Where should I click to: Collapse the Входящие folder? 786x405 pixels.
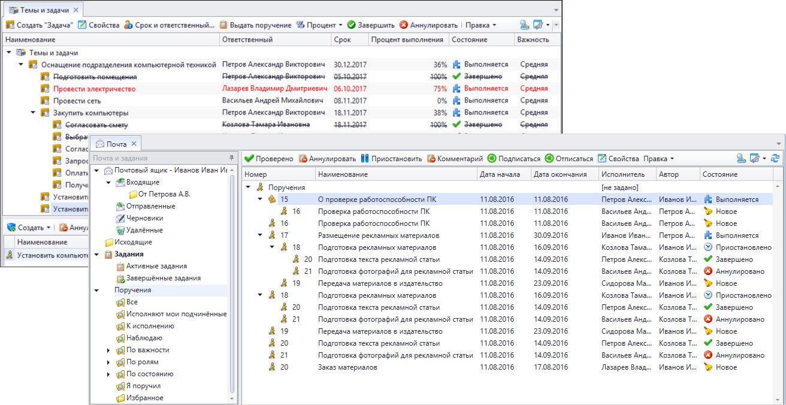click(x=108, y=182)
